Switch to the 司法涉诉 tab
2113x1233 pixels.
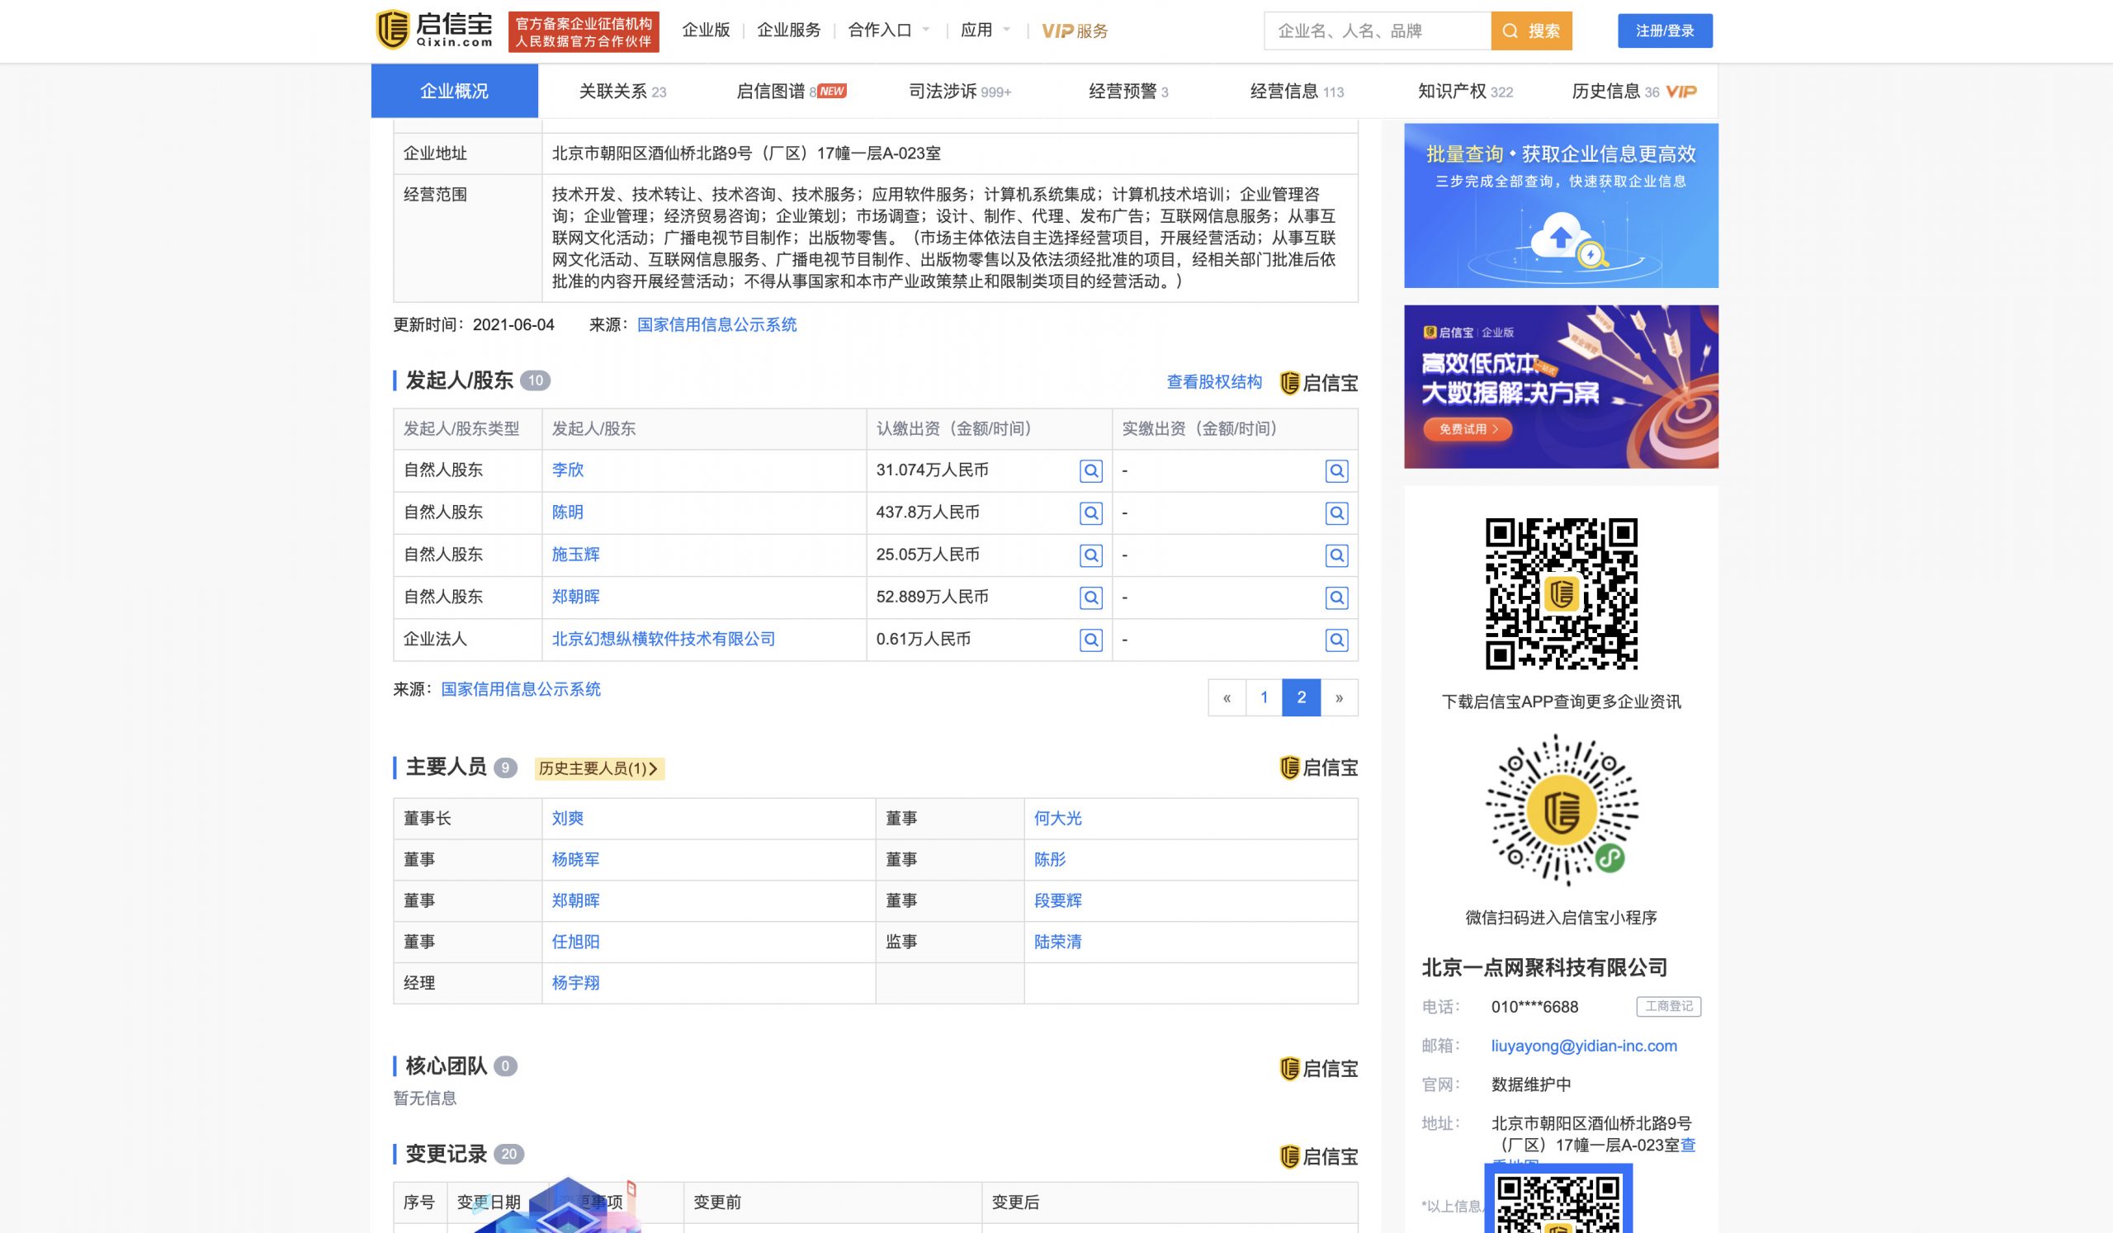tap(959, 91)
